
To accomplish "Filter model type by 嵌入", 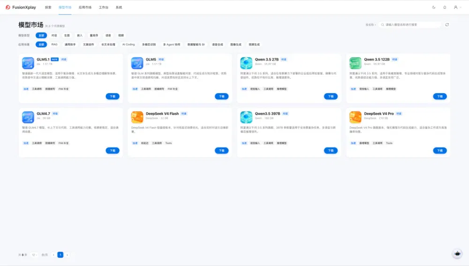I will coord(80,36).
